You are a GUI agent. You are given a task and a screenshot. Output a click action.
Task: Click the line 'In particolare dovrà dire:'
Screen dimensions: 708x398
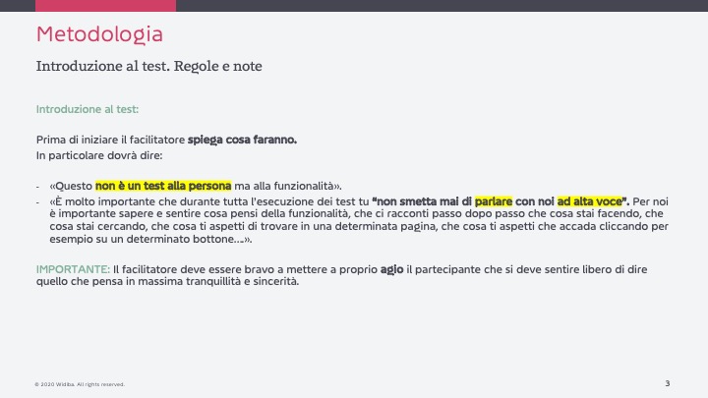pos(99,155)
